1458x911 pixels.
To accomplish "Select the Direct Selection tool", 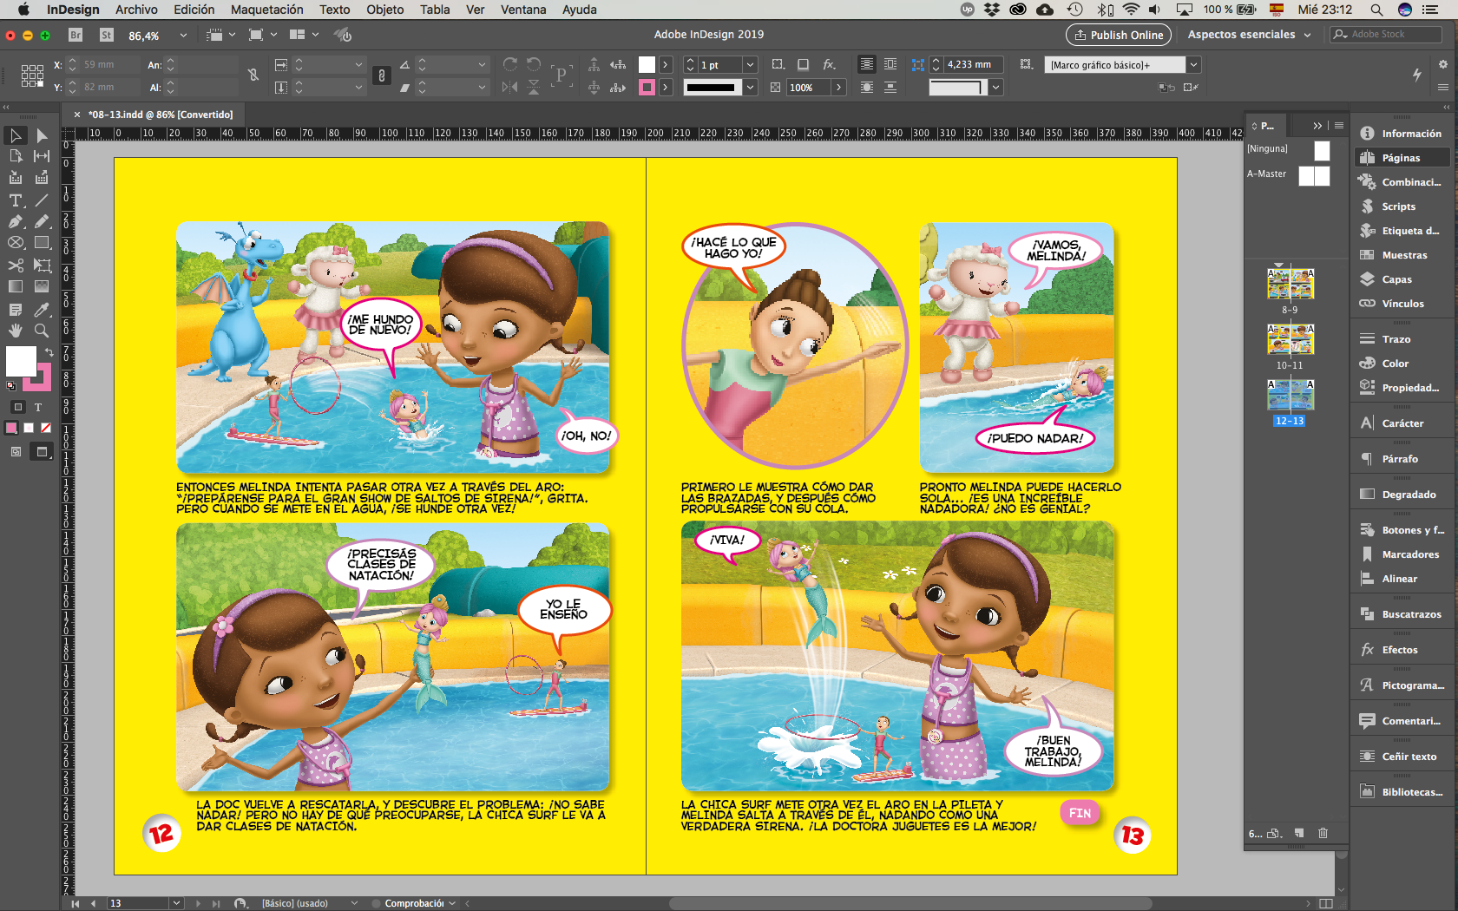I will coord(42,135).
